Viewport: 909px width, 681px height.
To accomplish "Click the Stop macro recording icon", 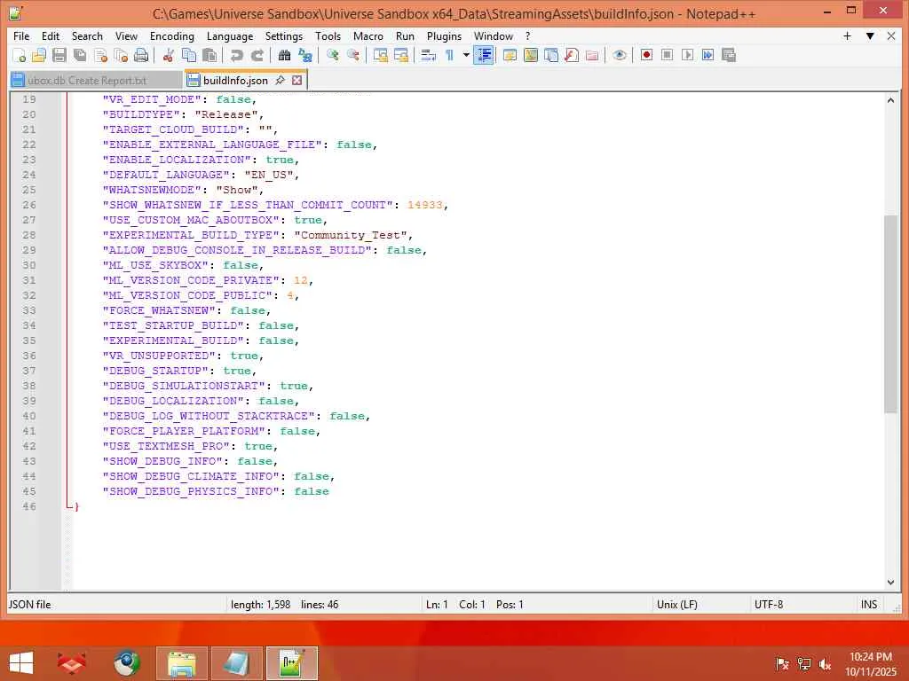I will tap(667, 55).
